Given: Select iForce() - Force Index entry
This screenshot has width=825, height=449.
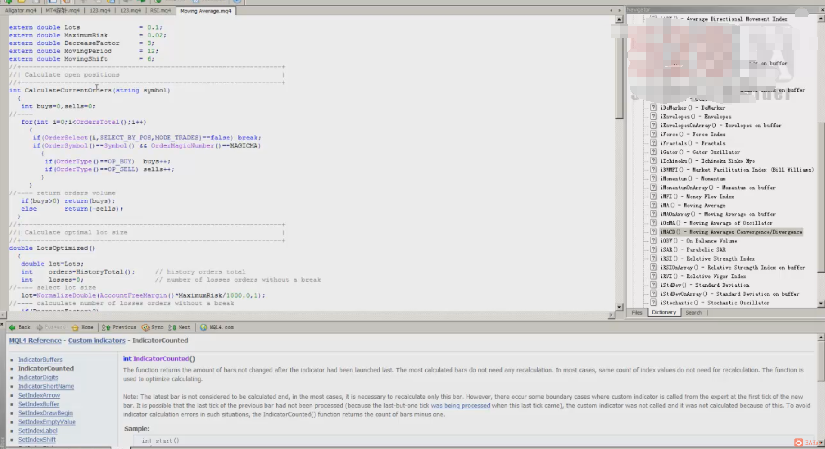Looking at the screenshot, I should [x=692, y=134].
